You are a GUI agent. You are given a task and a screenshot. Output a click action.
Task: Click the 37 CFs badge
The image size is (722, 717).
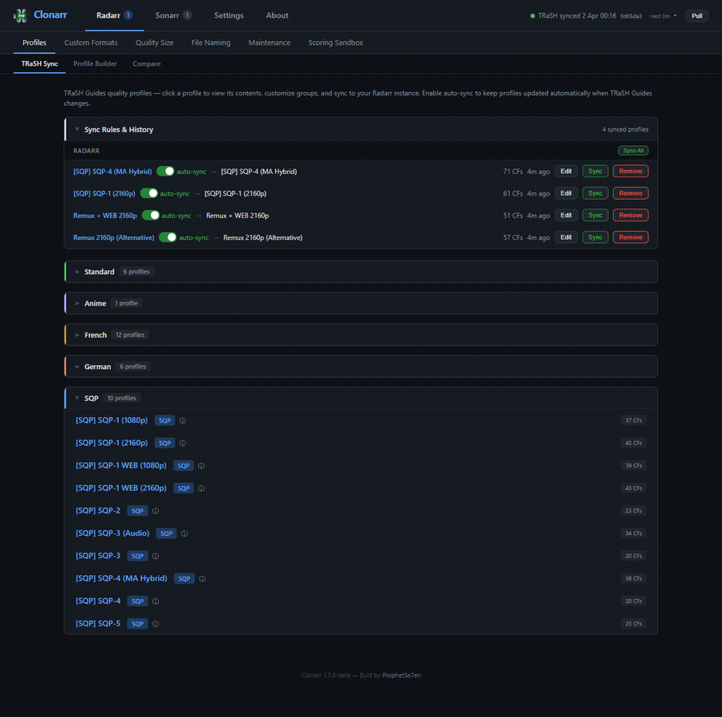tap(633, 420)
